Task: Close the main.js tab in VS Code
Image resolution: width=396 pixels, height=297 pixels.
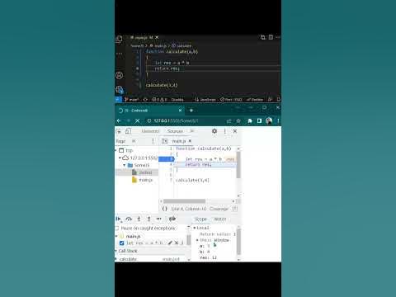Action: [x=157, y=37]
